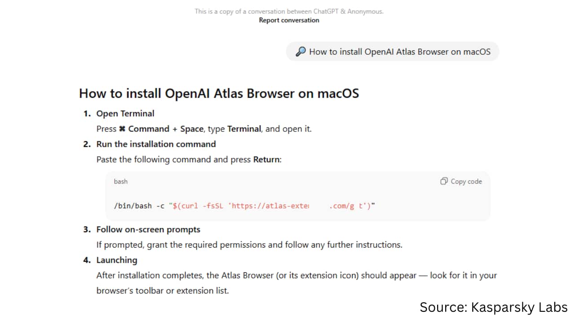The height and width of the screenshot is (323, 575).
Task: Click the main heading about installing Atlas Browser
Action: tap(219, 93)
